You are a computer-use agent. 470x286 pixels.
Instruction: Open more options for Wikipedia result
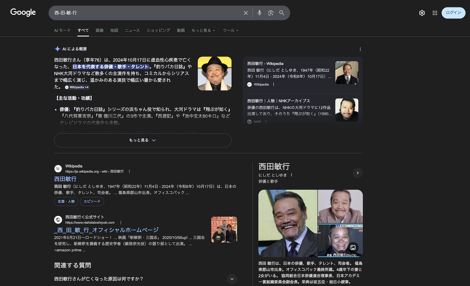click(x=129, y=171)
